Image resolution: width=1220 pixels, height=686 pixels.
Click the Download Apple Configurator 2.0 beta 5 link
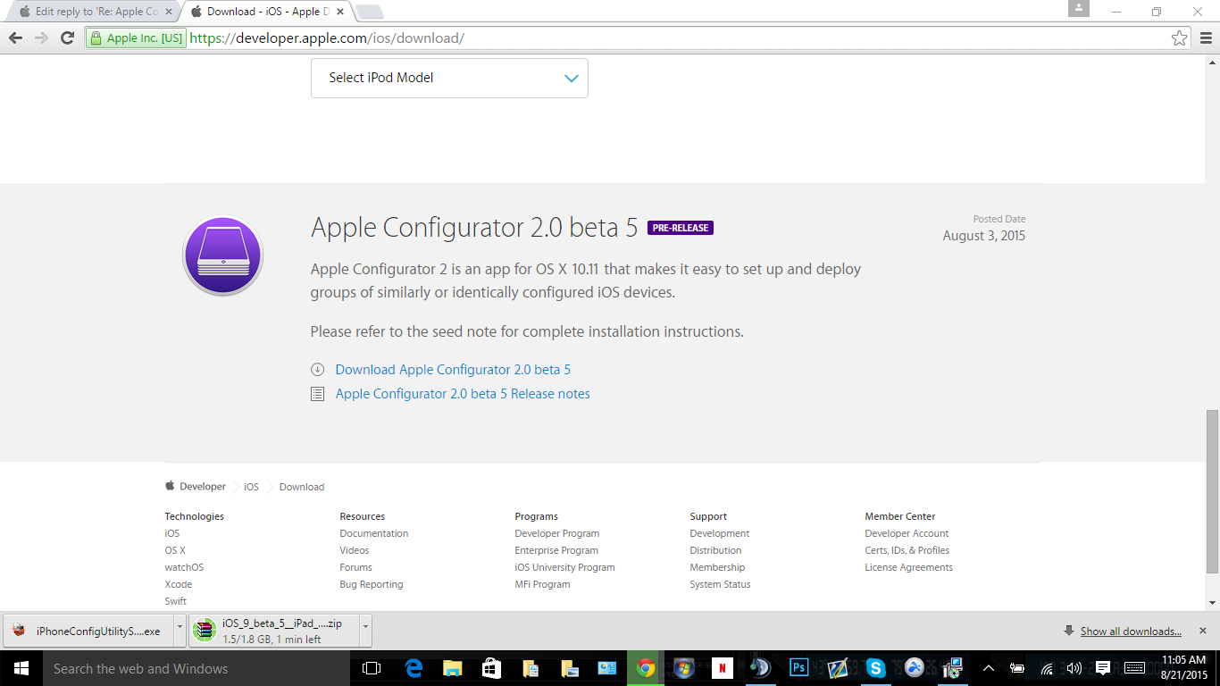point(453,370)
